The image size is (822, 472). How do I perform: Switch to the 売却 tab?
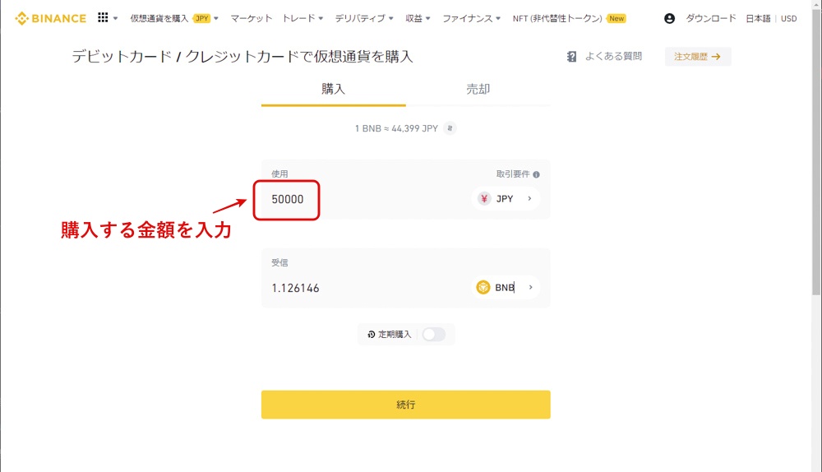(478, 89)
